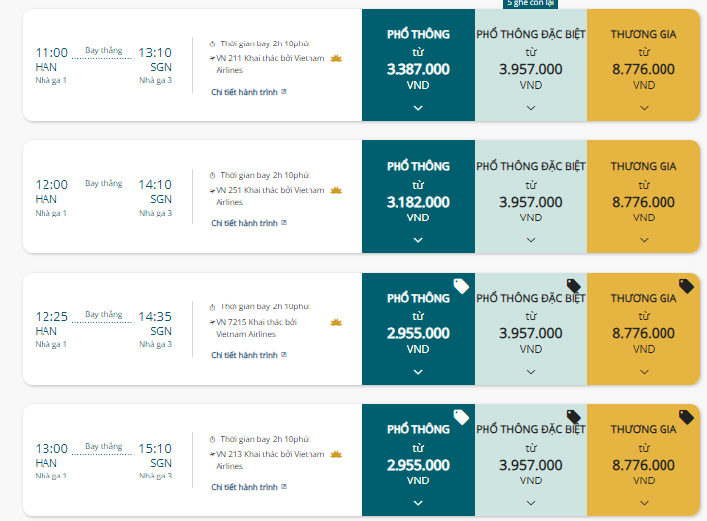Click the plane icon beside VN 211
Screen dimensions: 707x521
pyautogui.click(x=212, y=58)
